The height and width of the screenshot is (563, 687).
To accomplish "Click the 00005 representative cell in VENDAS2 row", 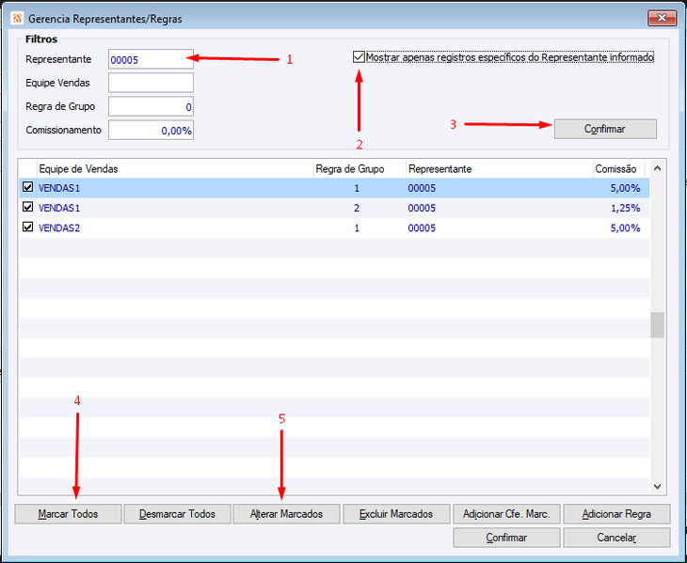I will [422, 227].
